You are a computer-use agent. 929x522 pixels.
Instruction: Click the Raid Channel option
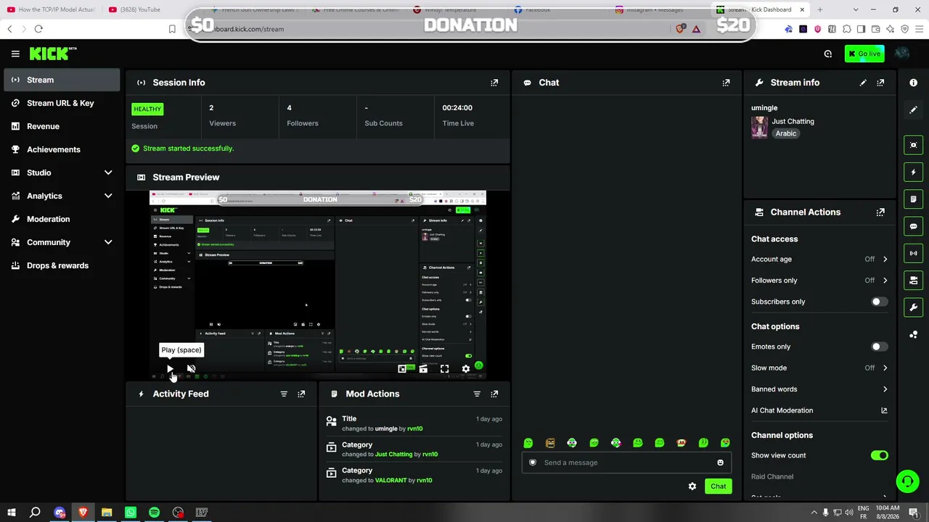[772, 476]
